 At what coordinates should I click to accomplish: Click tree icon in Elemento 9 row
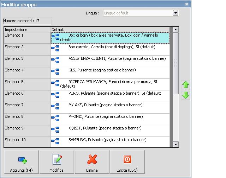point(55,130)
